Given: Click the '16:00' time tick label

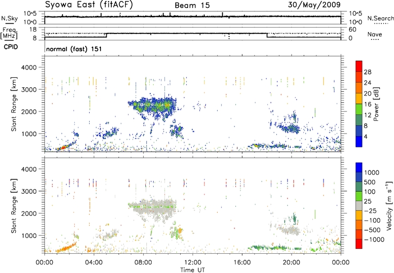Looking at the screenshot, I should (242, 263).
